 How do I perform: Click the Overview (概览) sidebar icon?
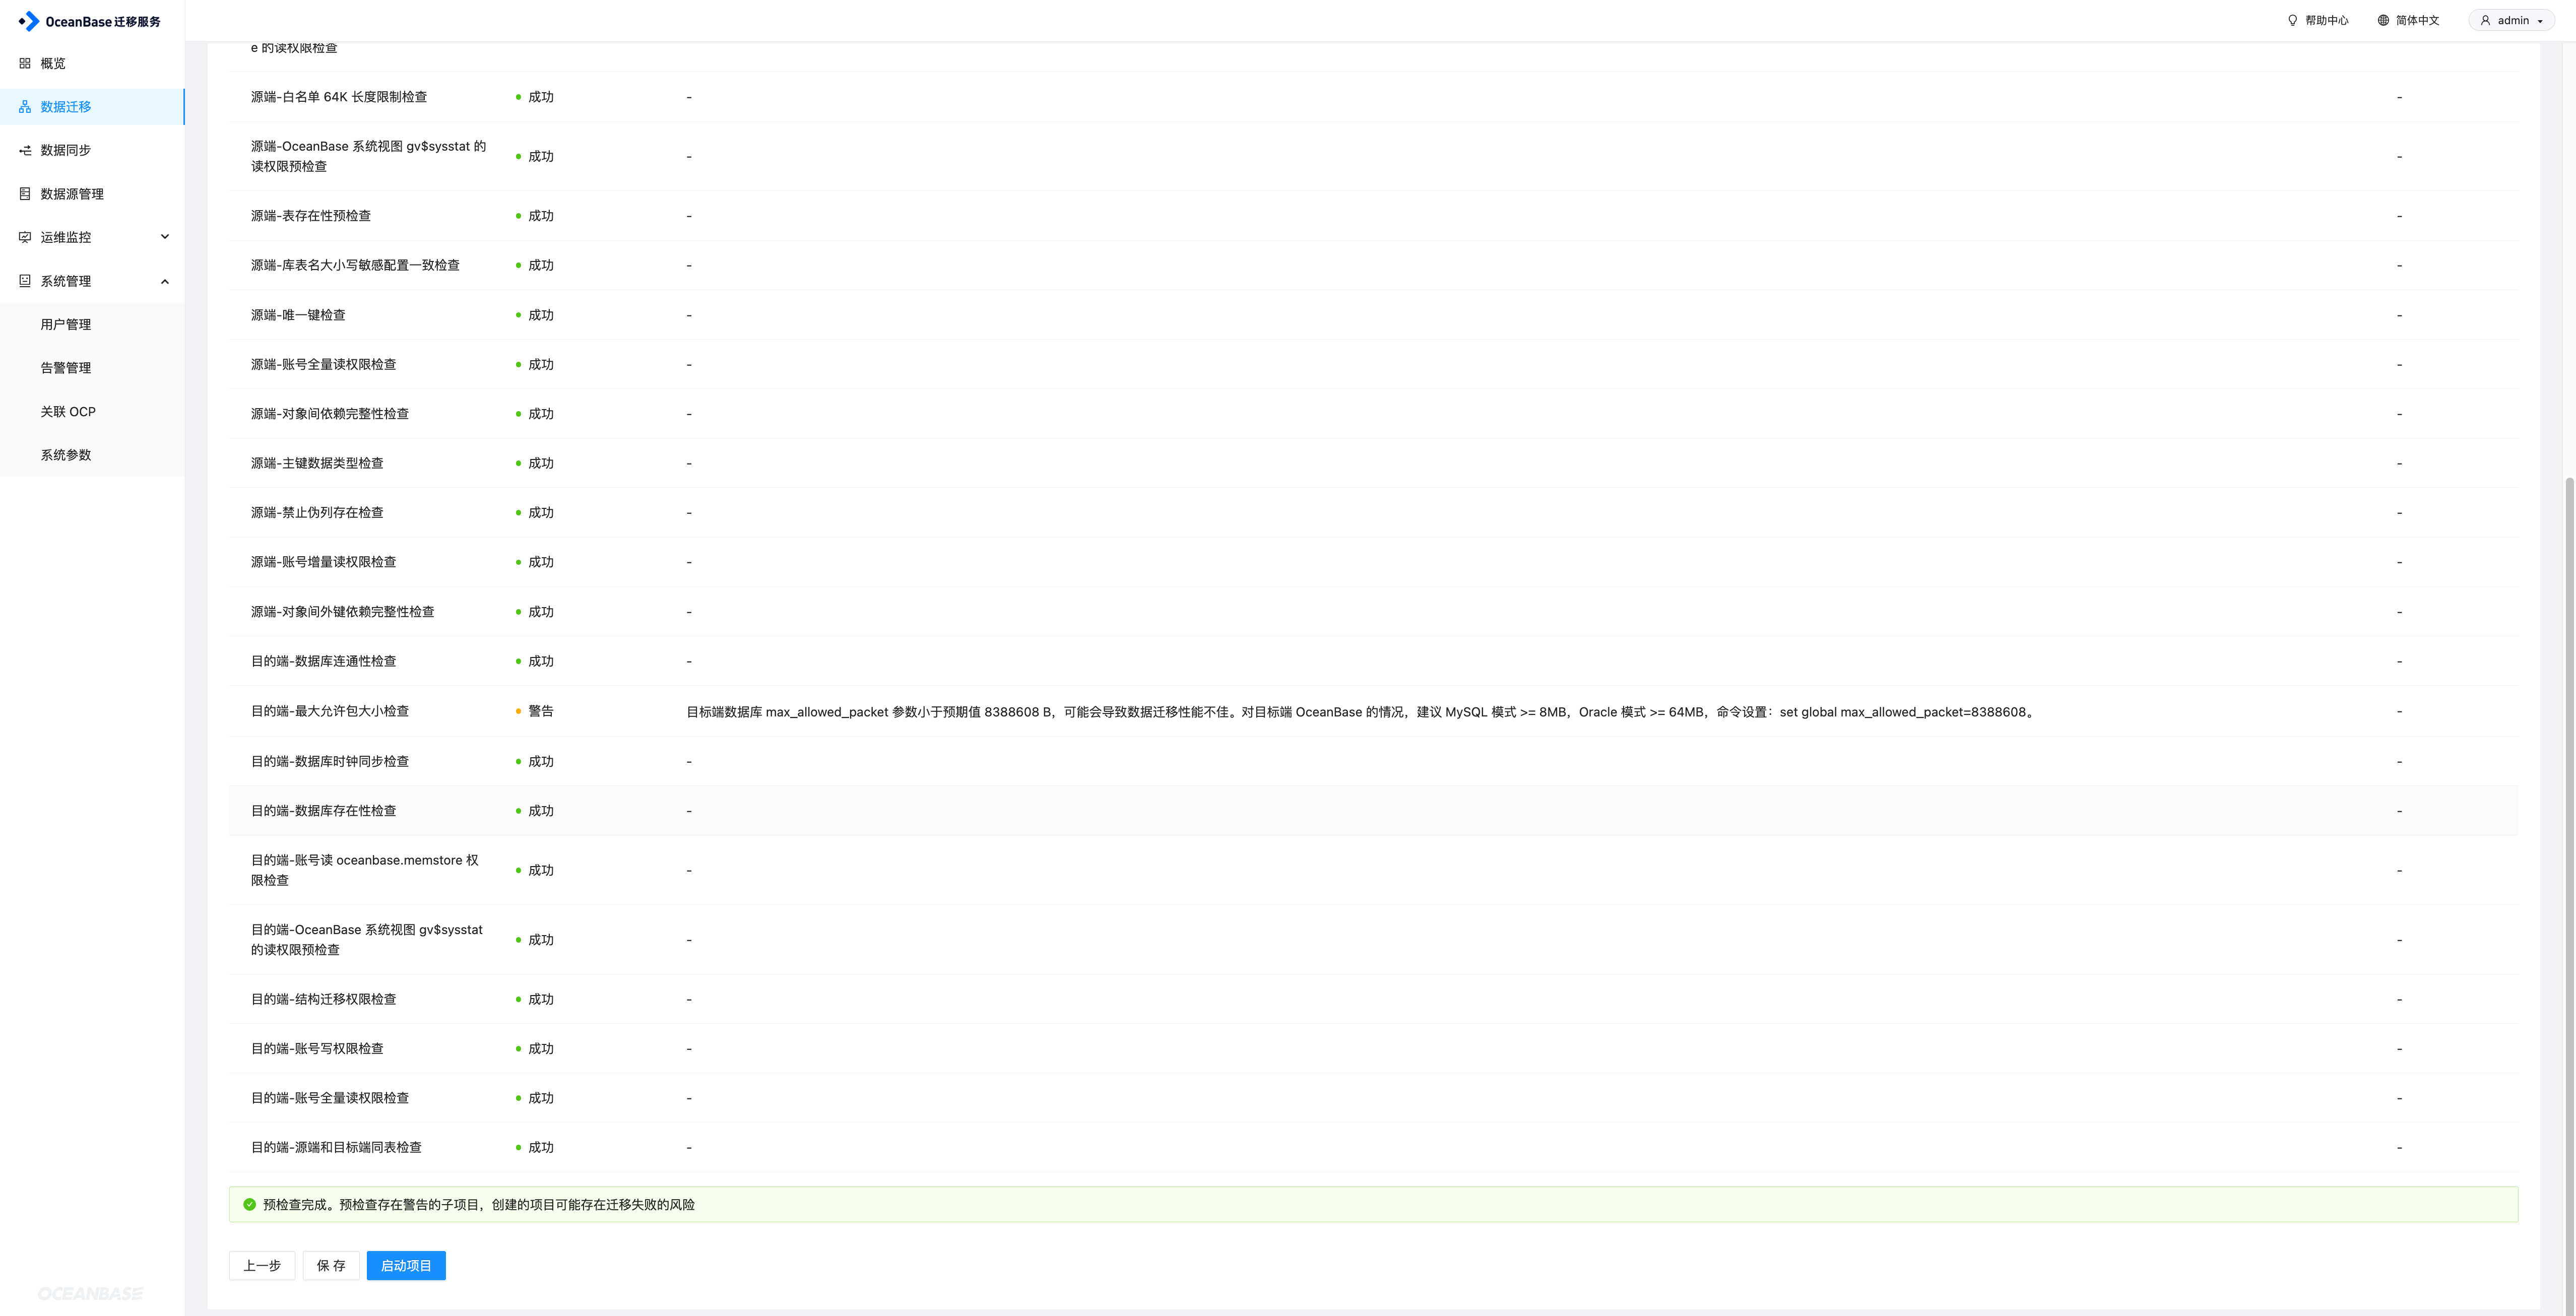point(25,63)
